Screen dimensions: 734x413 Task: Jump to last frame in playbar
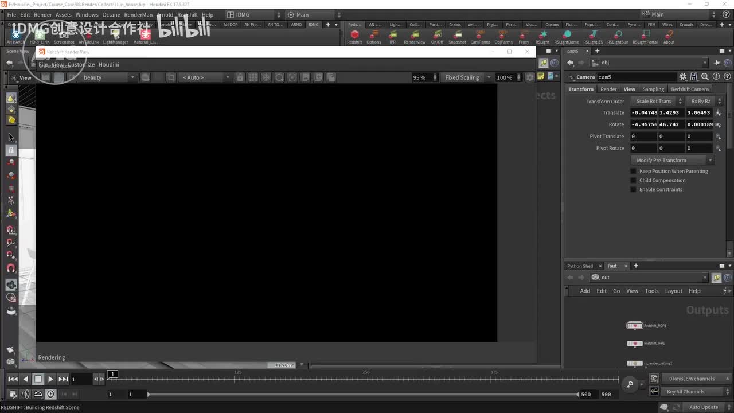tap(63, 379)
